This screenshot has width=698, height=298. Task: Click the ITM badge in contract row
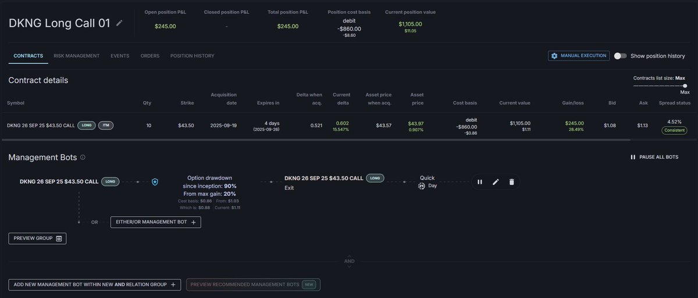(x=106, y=125)
